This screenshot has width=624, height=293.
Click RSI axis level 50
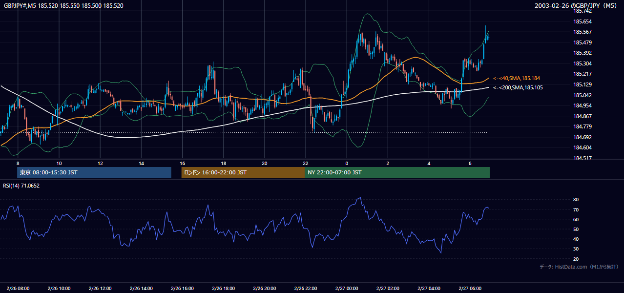[576, 229]
